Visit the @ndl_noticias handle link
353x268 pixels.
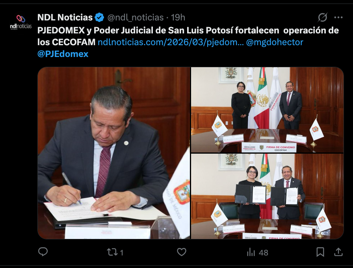(x=135, y=17)
